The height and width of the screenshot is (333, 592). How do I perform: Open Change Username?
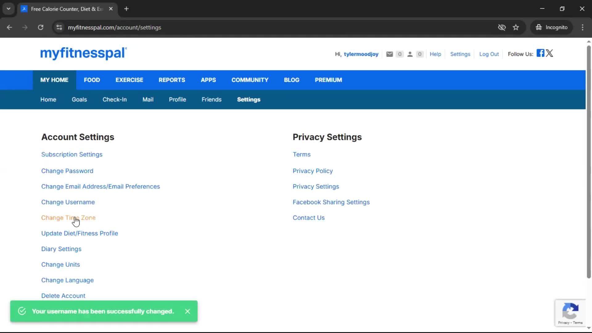click(68, 202)
